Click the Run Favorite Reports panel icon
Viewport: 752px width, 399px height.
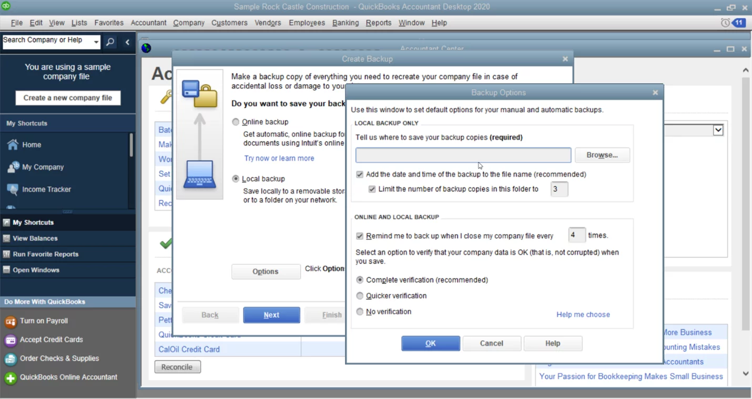click(x=6, y=254)
